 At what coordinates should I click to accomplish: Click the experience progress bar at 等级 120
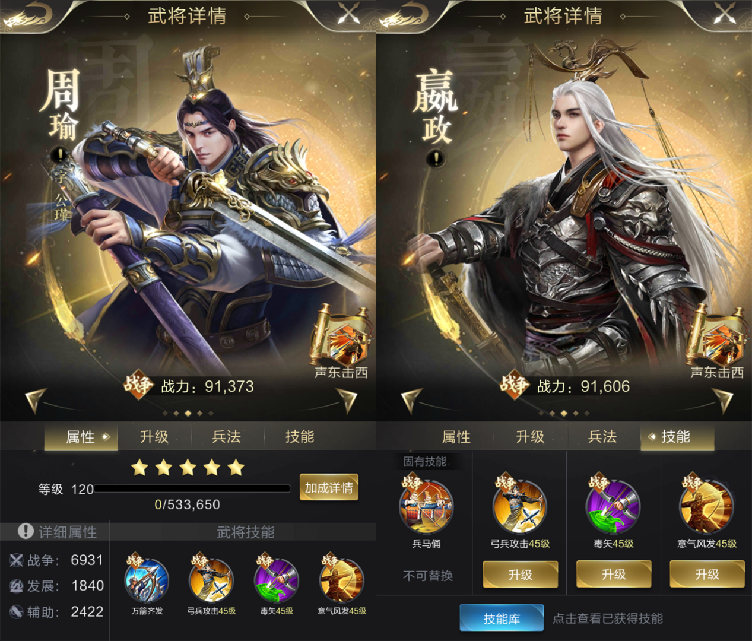pyautogui.click(x=193, y=488)
